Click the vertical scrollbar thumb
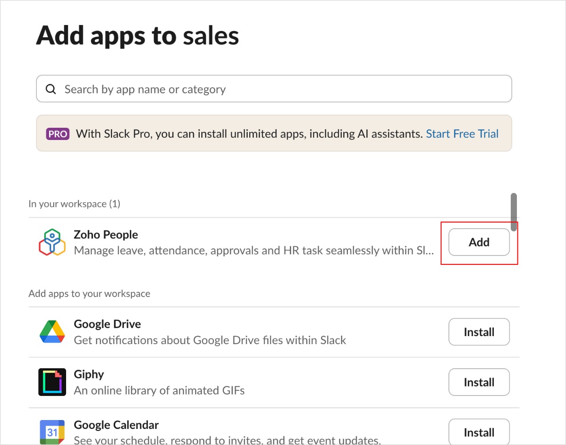The image size is (566, 445). click(x=514, y=212)
